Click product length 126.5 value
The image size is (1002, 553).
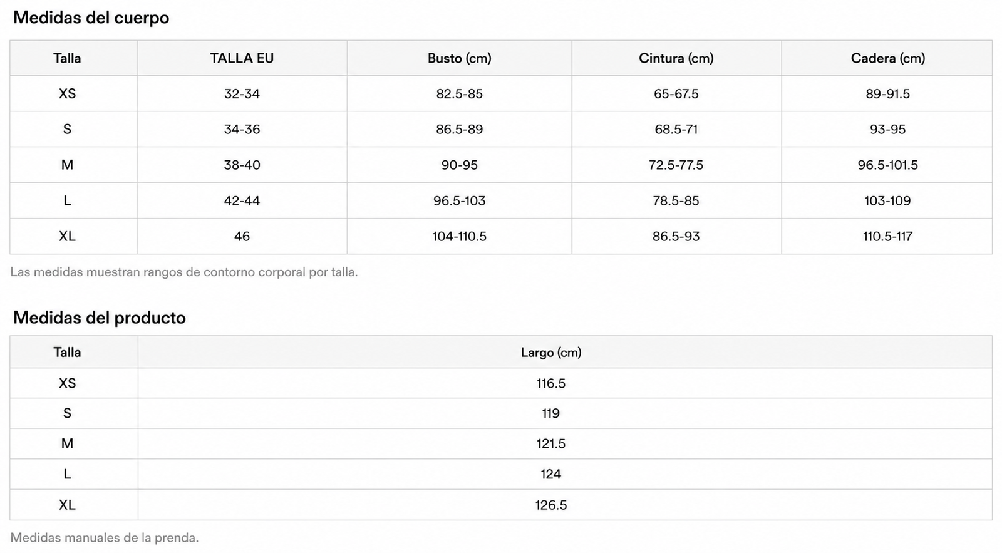pos(551,505)
